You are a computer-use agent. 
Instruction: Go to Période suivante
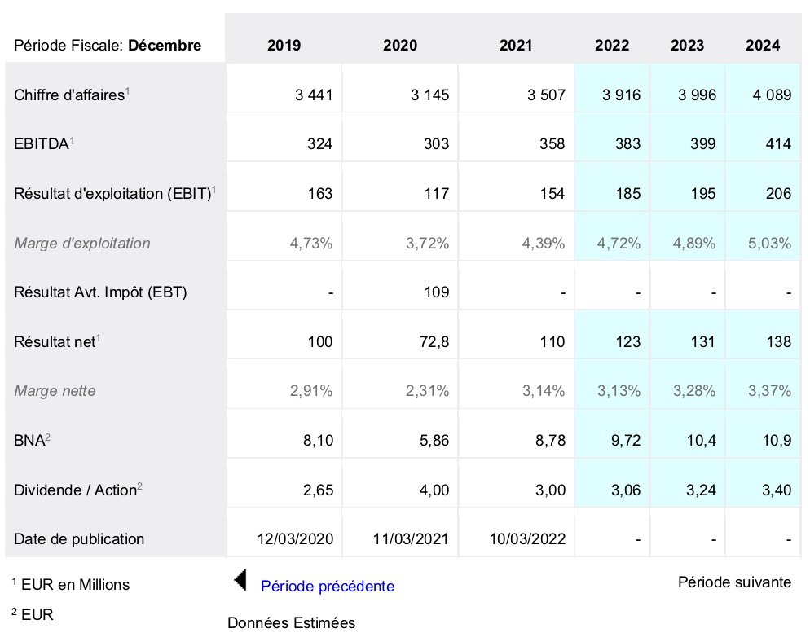point(733,582)
